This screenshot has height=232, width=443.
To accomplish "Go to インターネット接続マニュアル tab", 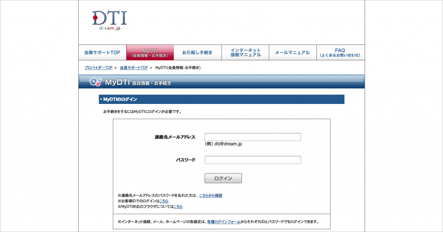I will (x=245, y=52).
